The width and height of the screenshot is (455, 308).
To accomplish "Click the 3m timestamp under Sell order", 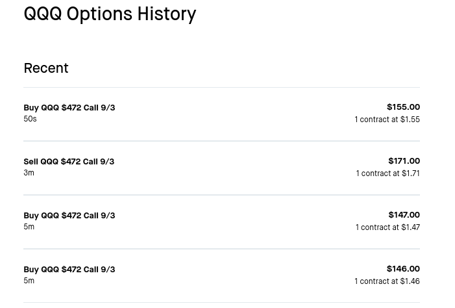I will pyautogui.click(x=29, y=173).
